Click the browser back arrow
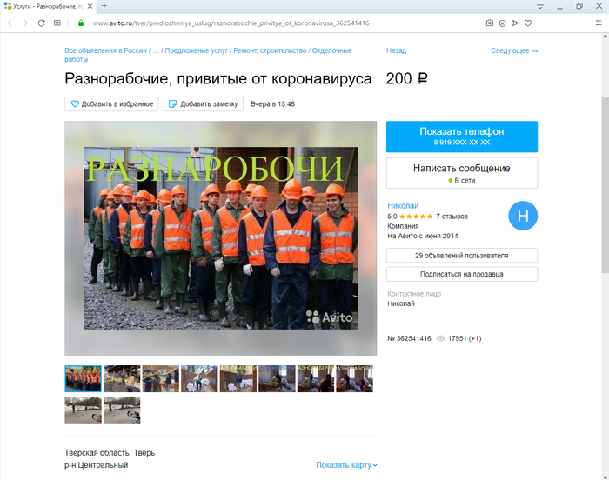Screen dimensions: 609x480 (10, 23)
